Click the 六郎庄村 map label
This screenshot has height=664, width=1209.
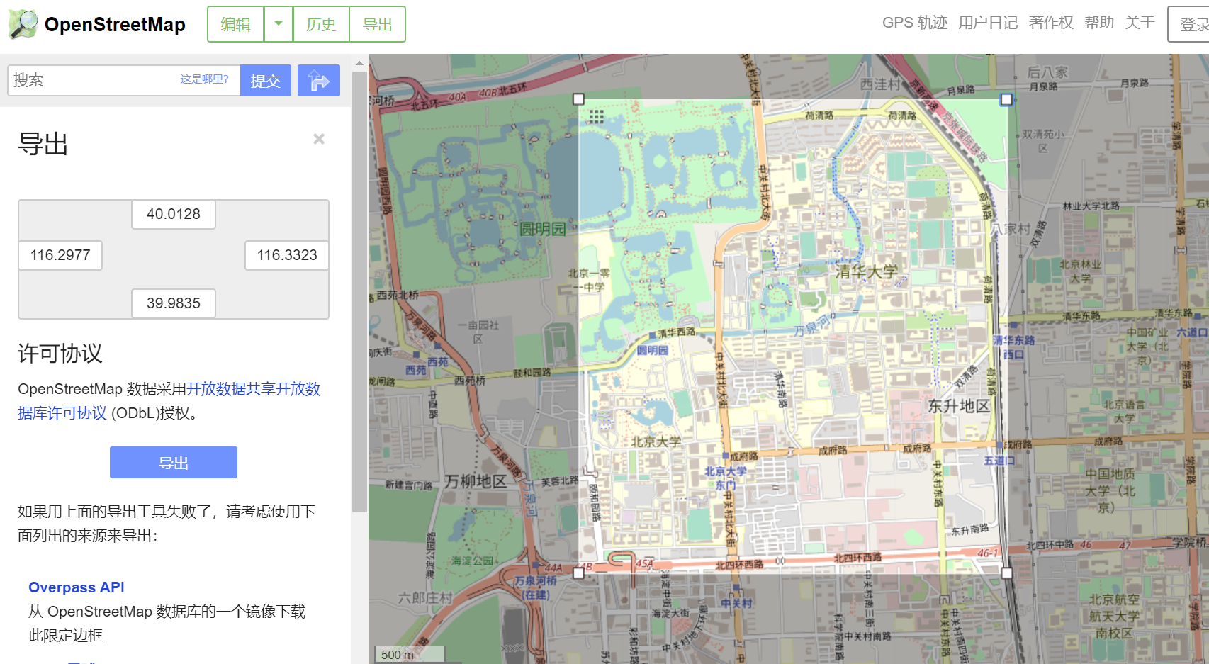tap(425, 598)
